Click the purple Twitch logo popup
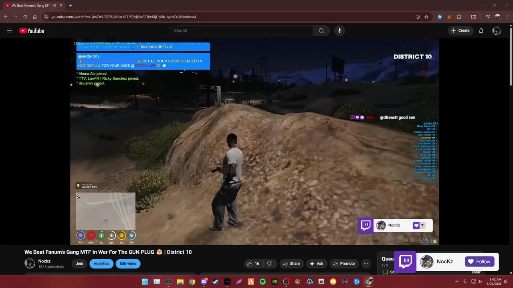 [x=405, y=262]
